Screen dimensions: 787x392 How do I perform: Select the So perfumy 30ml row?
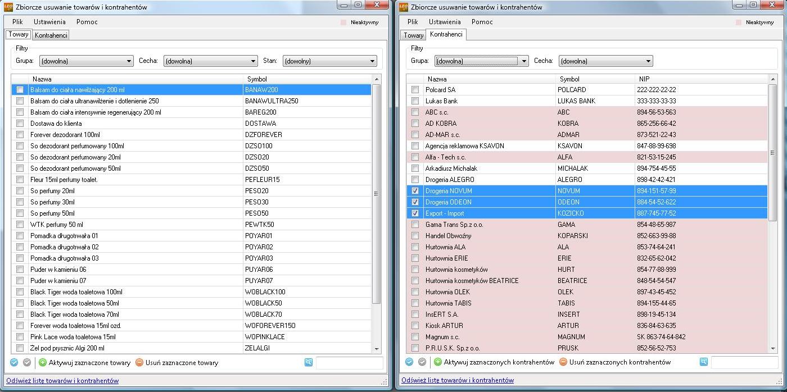tap(191, 202)
